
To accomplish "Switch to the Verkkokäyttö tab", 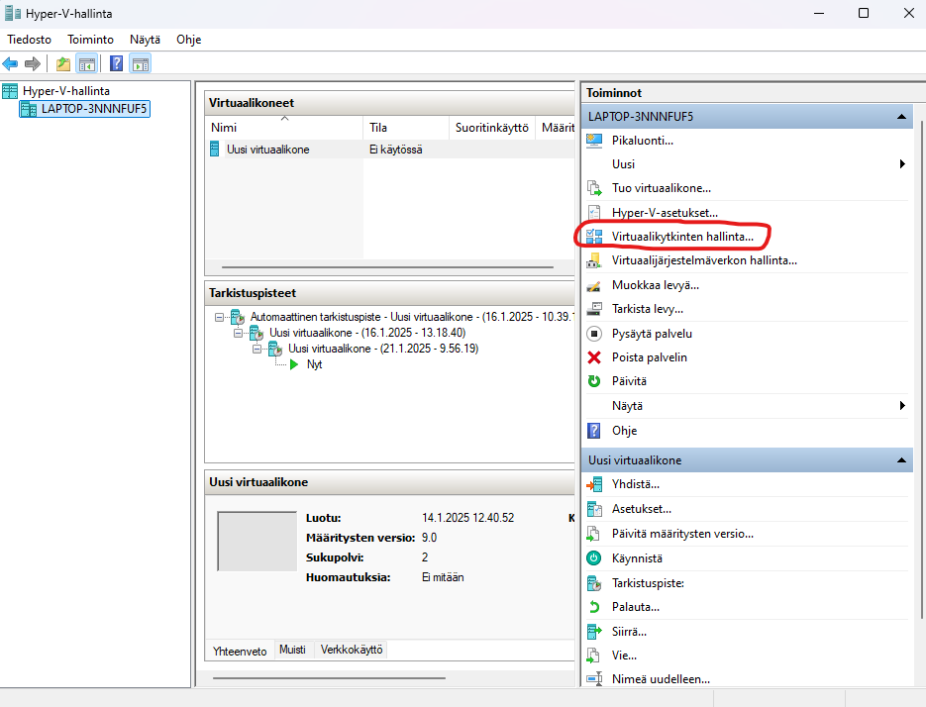I will pos(352,650).
